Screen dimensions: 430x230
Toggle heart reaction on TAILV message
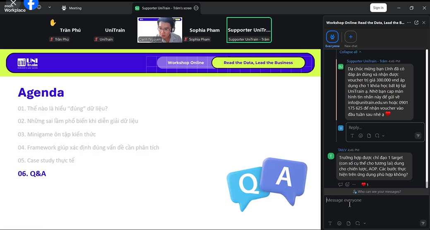[365, 184]
